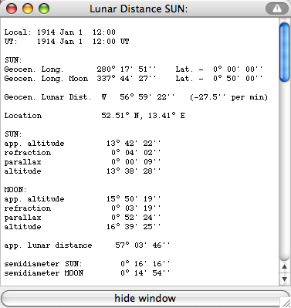Click the scroll up arrow
The image size is (291, 308).
click(284, 266)
